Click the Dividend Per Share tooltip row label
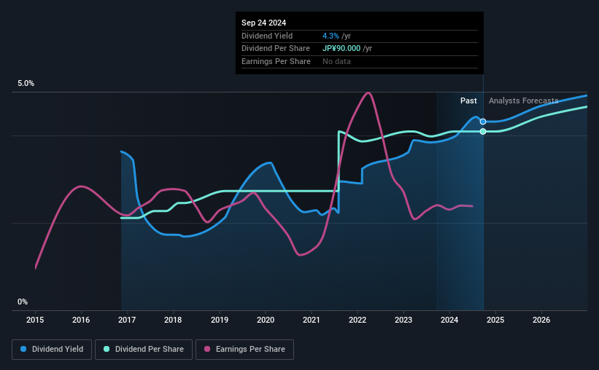 (x=276, y=49)
